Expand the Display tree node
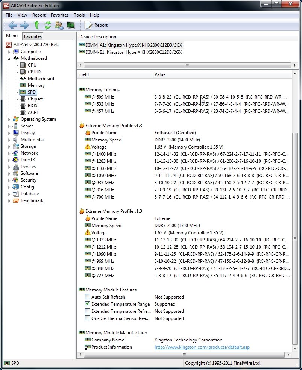The image size is (302, 370). [9, 133]
